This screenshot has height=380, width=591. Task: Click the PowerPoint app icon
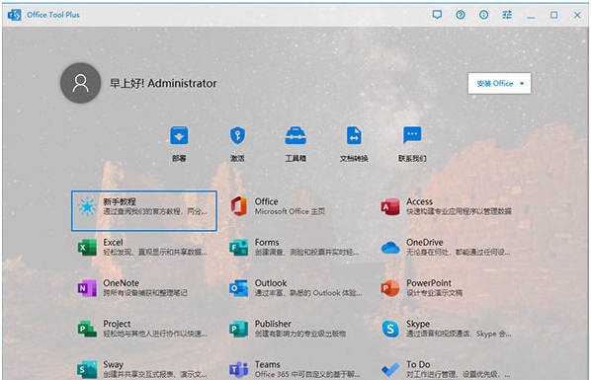[x=390, y=288]
